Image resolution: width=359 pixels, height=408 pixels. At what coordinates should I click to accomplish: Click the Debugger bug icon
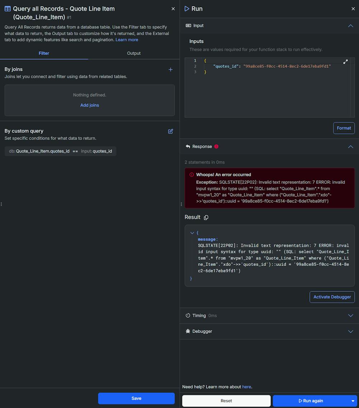188,331
